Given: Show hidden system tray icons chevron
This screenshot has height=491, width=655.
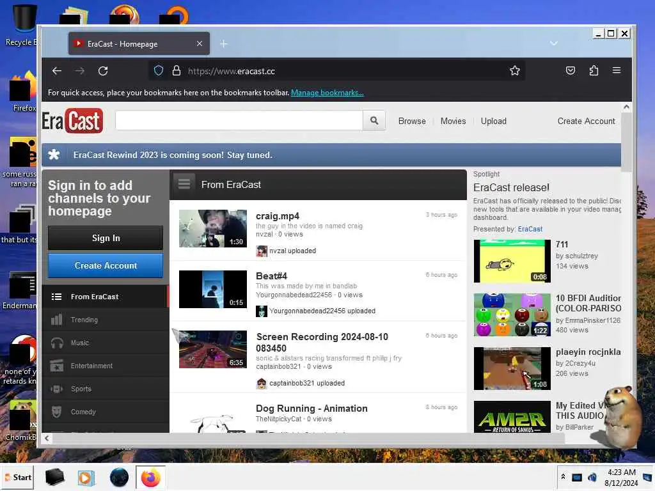Looking at the screenshot, I should pos(563,476).
